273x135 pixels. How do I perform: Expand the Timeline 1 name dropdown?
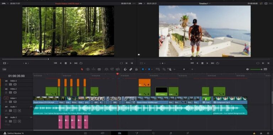(205, 4)
